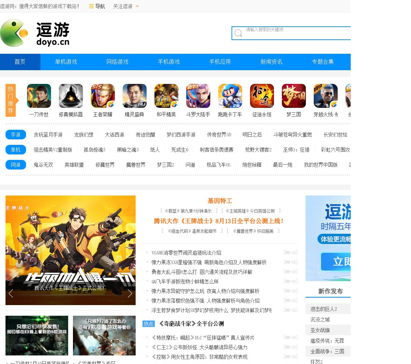Open the 单机游戏 navigation tab
411x364 pixels.
click(x=66, y=62)
